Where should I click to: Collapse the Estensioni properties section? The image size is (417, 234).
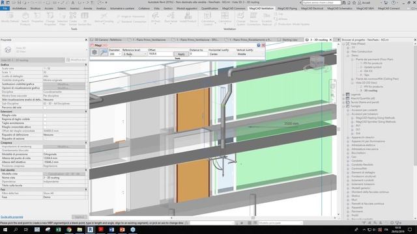click(x=86, y=111)
